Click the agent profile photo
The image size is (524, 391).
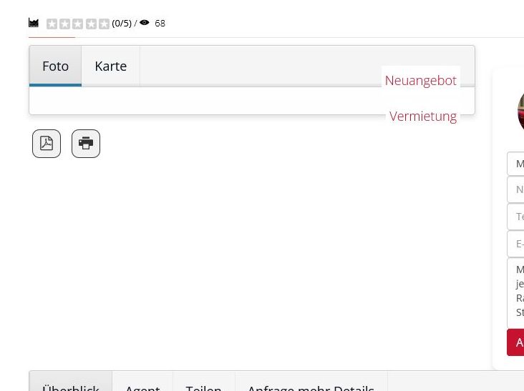click(520, 112)
